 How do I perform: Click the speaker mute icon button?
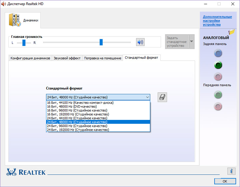pos(140,42)
